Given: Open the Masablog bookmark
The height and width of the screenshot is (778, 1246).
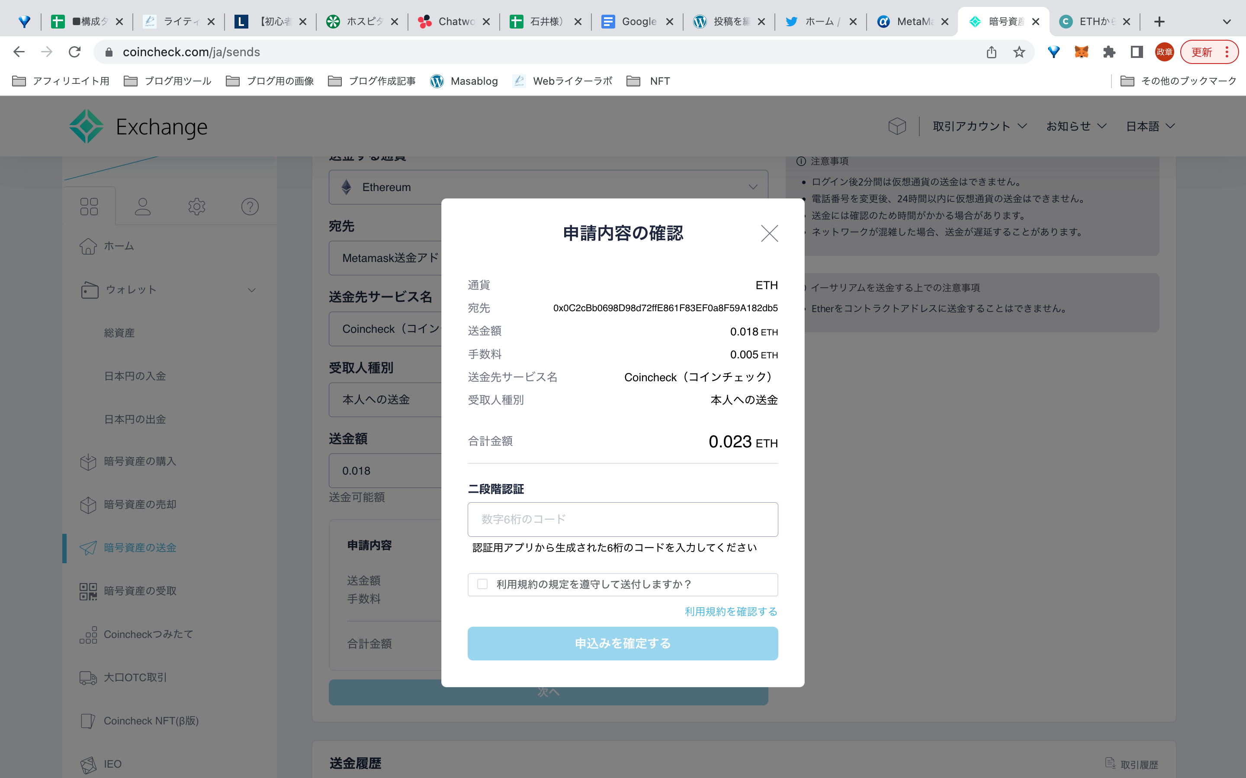Looking at the screenshot, I should click(x=464, y=81).
